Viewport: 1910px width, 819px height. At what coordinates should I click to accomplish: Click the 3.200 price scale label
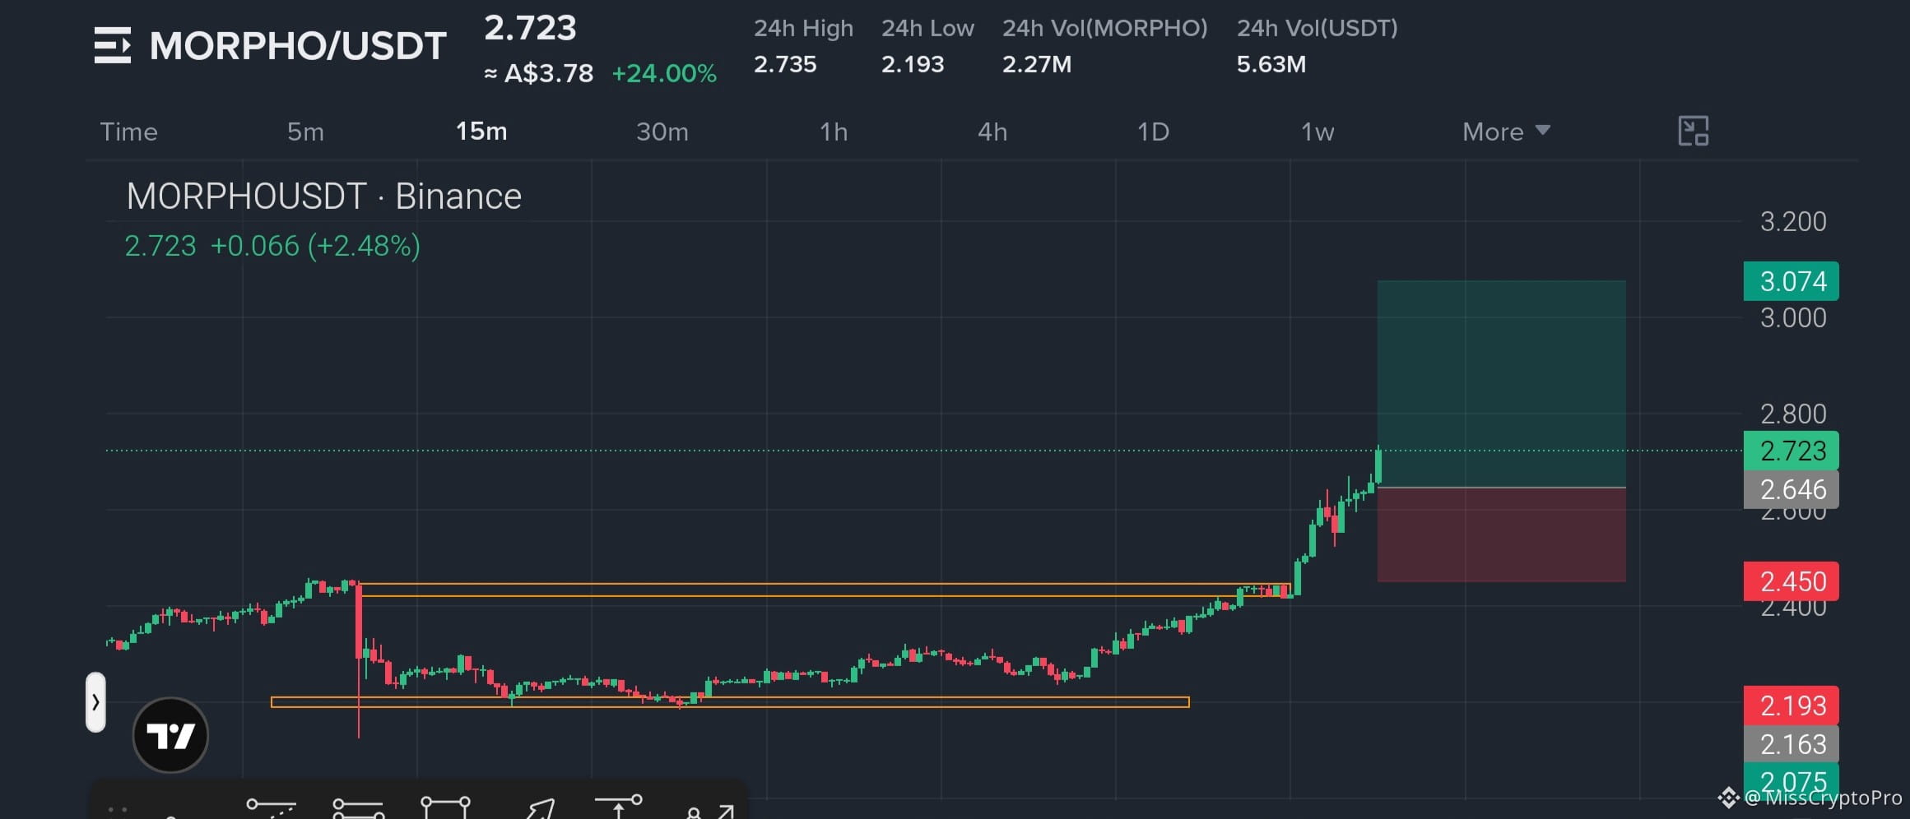coord(1793,222)
